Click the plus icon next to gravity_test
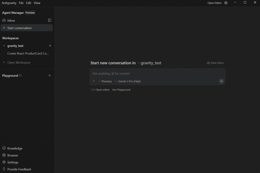The width and height of the screenshot is (260, 173). tap(50, 46)
